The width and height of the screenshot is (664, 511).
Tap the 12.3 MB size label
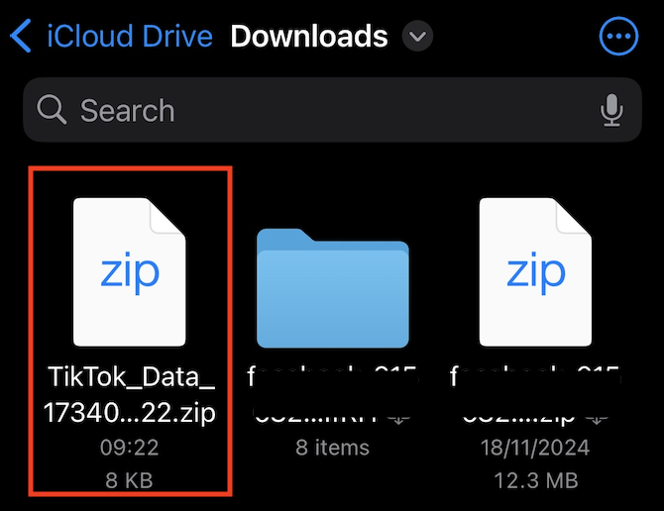(535, 480)
